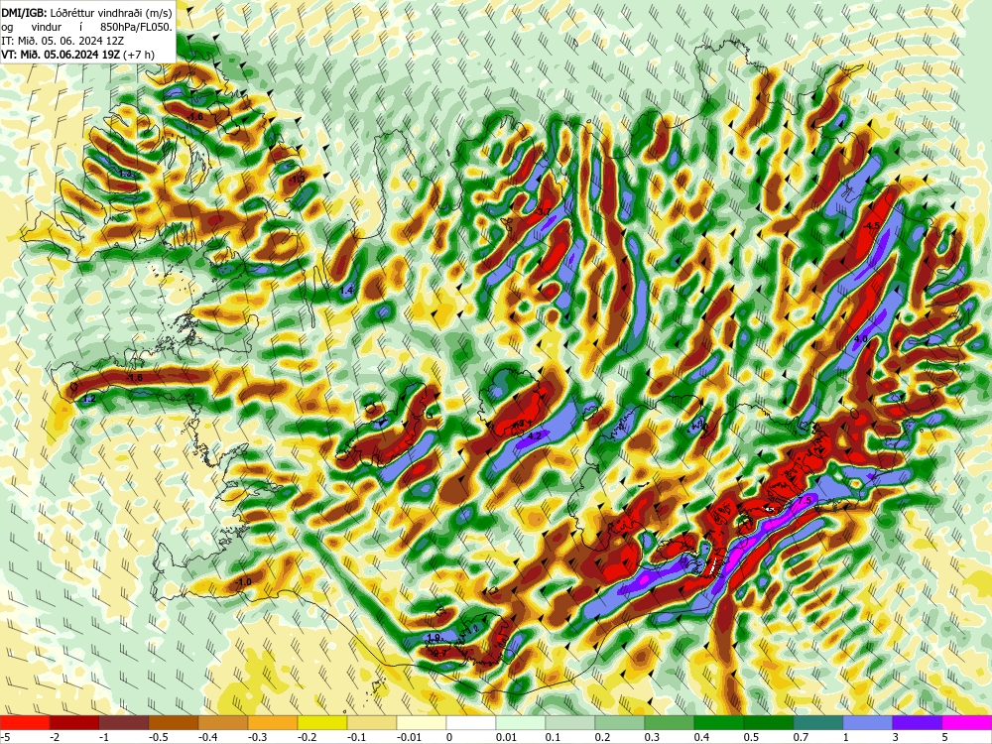Click the 'og vindur í 850hPa/FL050.' line

[x=86, y=26]
